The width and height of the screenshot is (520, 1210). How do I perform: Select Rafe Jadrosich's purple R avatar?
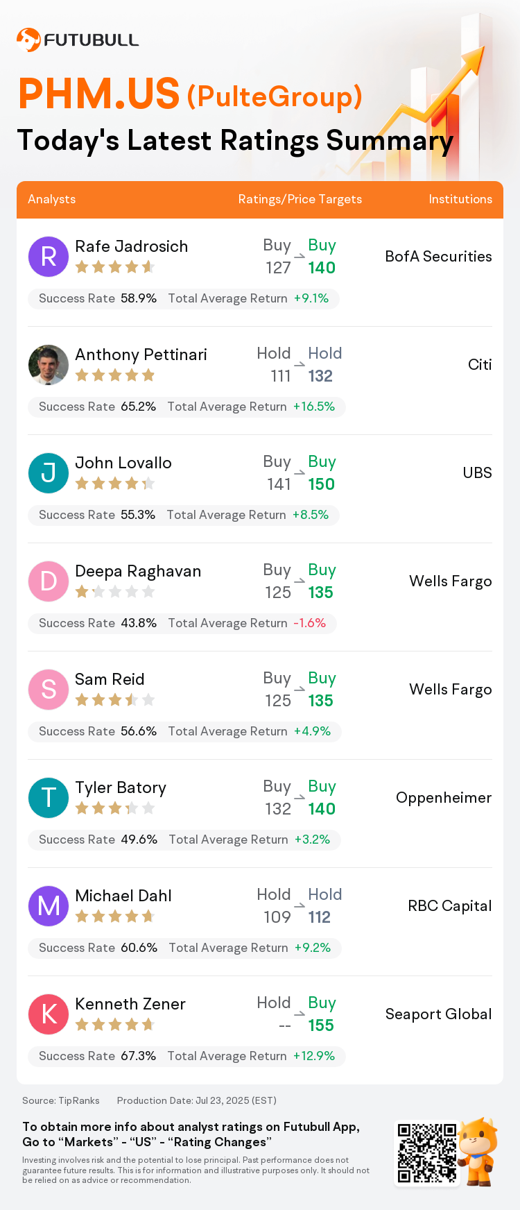[49, 257]
